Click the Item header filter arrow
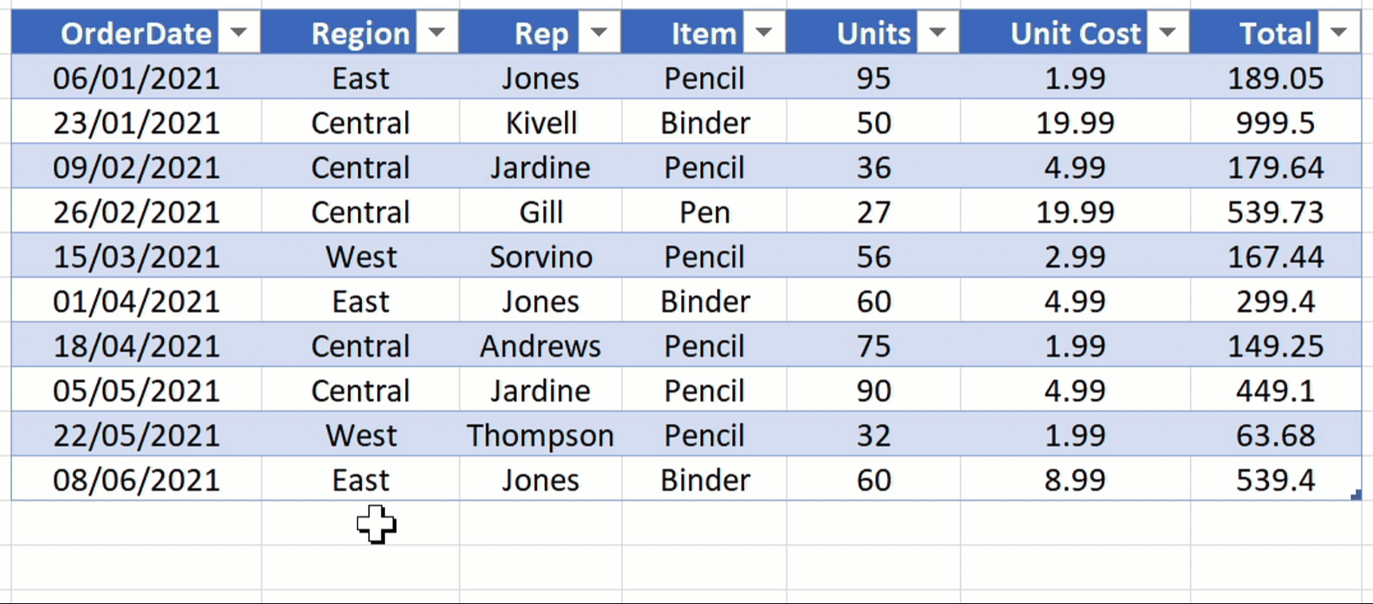This screenshot has width=1373, height=604. (764, 33)
